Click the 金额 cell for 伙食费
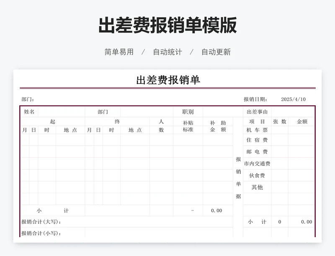The height and width of the screenshot is (256, 335). [301, 175]
